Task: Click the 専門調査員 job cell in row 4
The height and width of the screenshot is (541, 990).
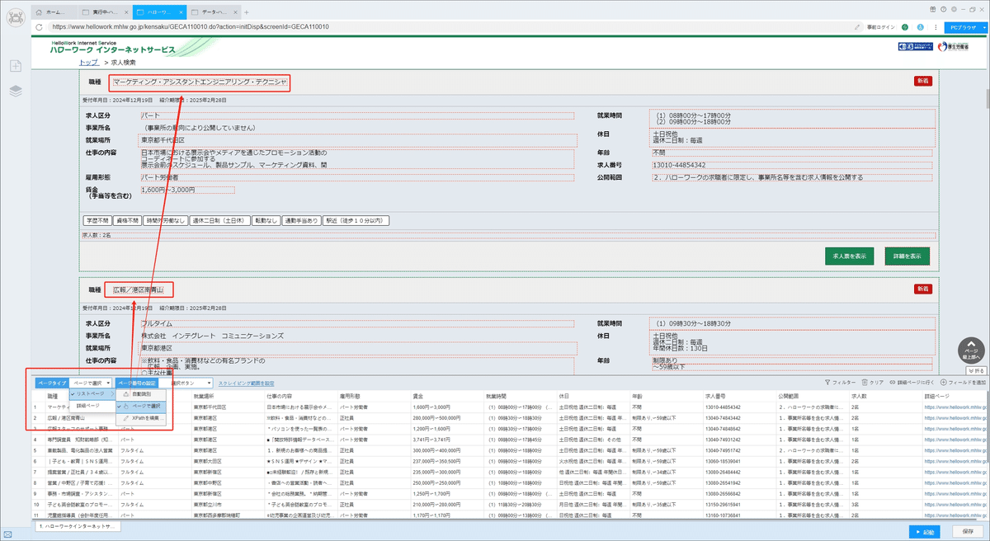Action: [81, 440]
